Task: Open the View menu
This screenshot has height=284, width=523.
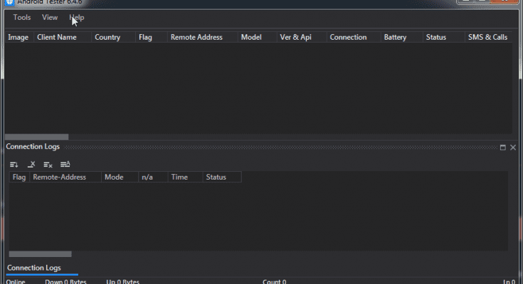Action: [x=50, y=17]
